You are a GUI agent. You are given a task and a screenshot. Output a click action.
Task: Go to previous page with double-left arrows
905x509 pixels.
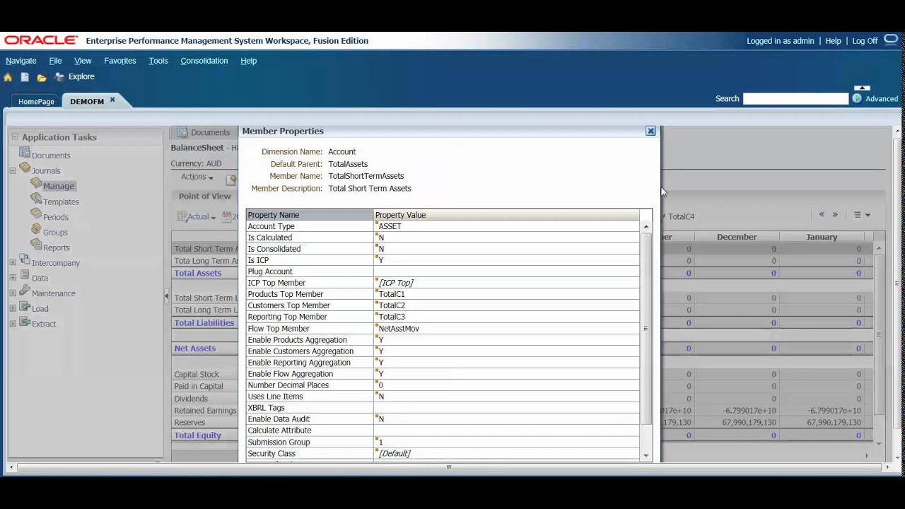coord(822,215)
